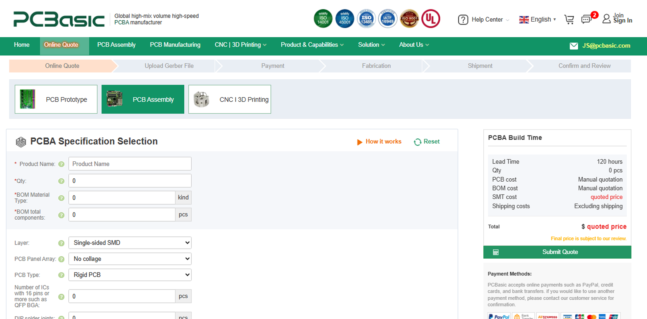
Task: Open the PCB Type dropdown
Action: [x=130, y=275]
